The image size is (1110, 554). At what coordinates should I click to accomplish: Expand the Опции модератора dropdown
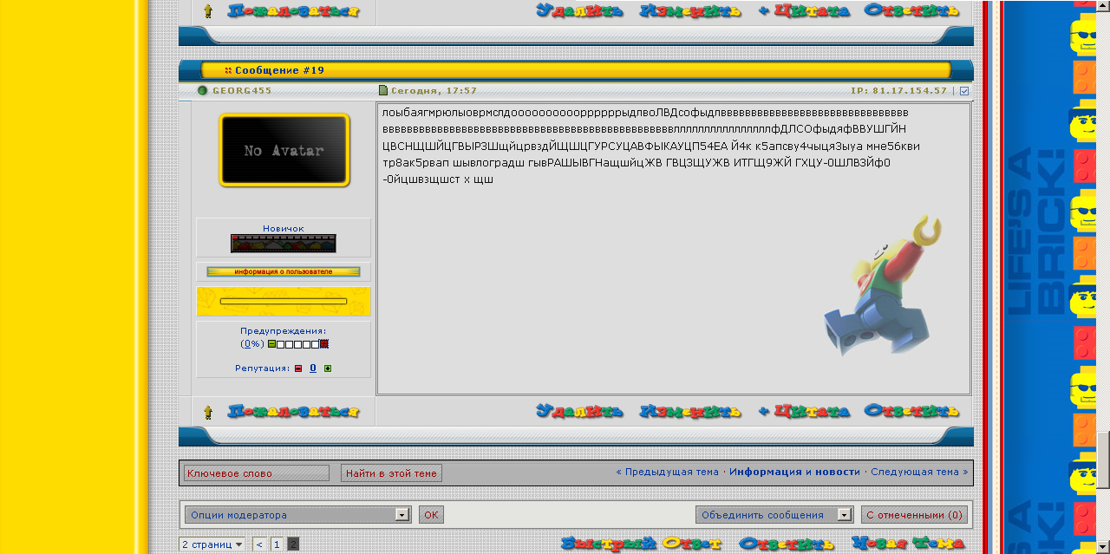[297, 515]
